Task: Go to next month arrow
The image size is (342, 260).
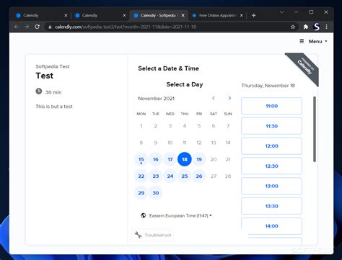Action: 229,98
